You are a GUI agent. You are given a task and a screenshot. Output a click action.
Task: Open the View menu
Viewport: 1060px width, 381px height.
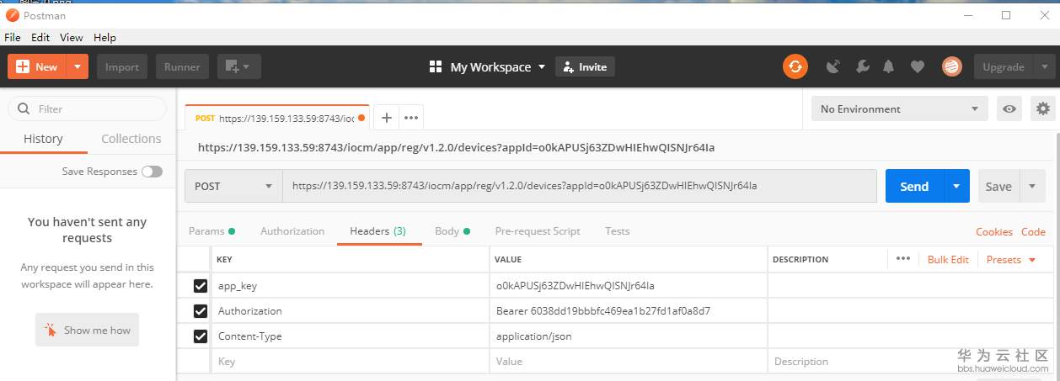click(72, 38)
